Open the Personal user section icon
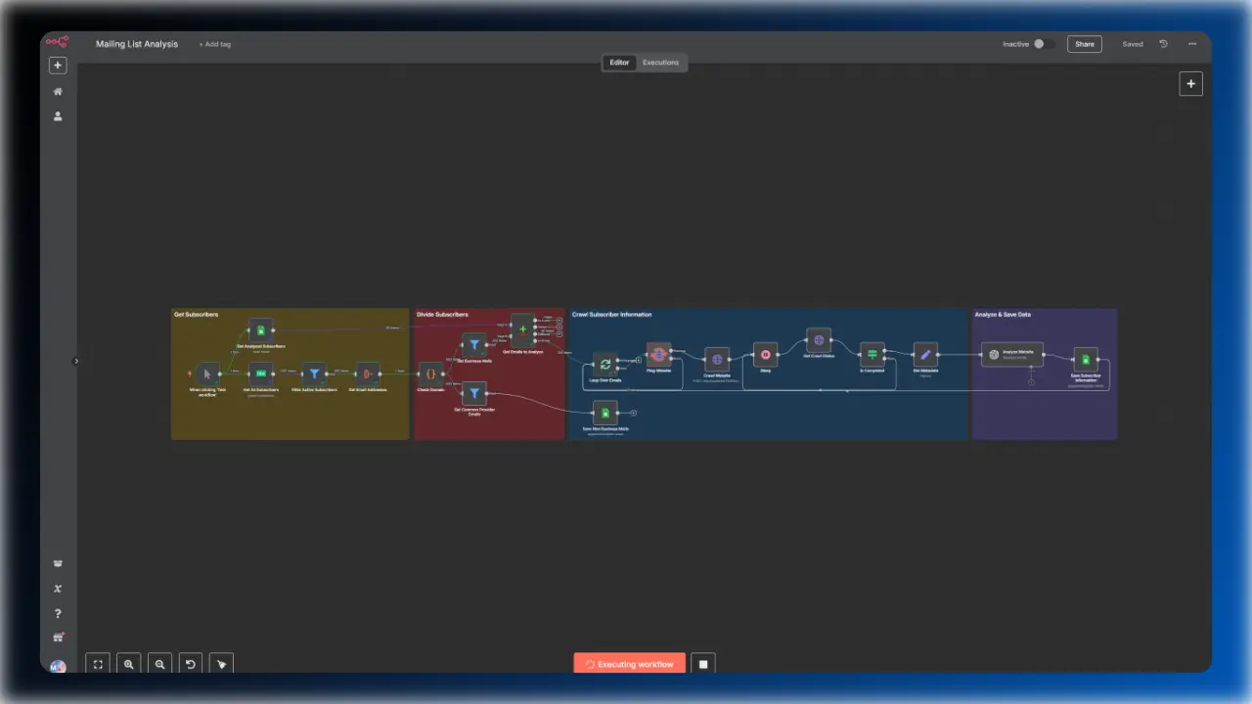This screenshot has width=1252, height=704. (x=58, y=115)
